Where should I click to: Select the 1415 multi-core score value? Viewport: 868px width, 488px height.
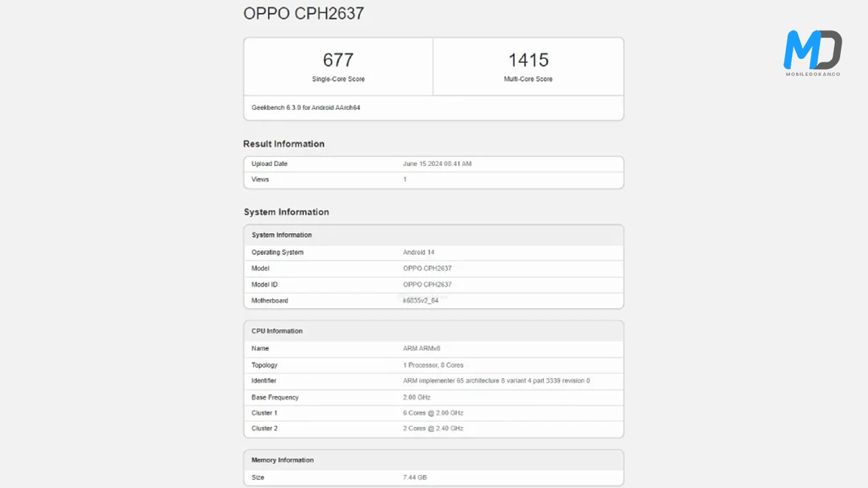point(528,60)
